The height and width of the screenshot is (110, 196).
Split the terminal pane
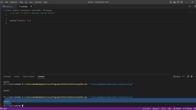tap(188, 76)
